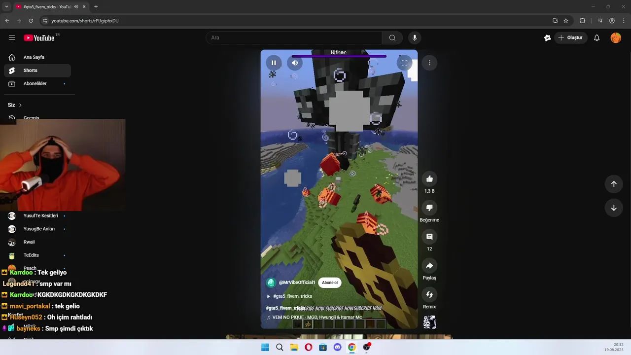Install app icon in address bar
The height and width of the screenshot is (355, 631).
click(x=555, y=21)
